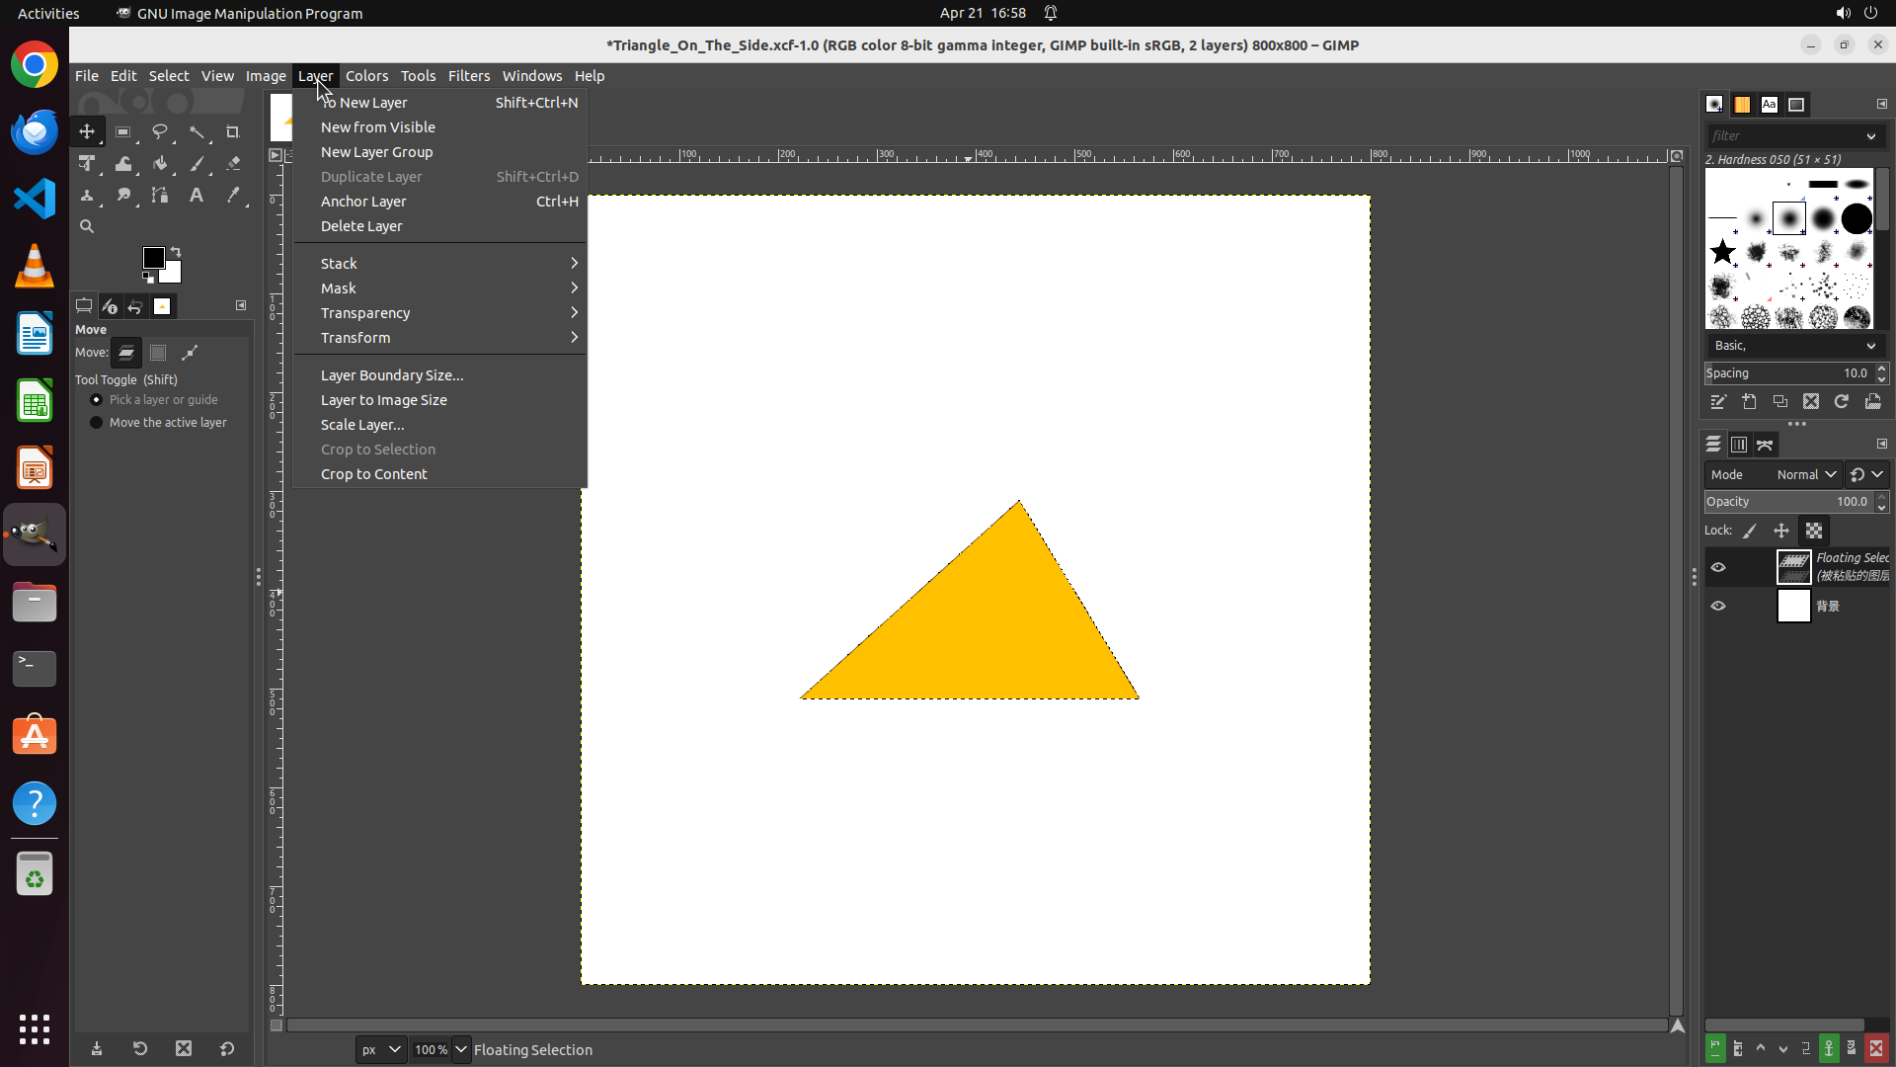Click Layer to Image Size

(x=383, y=400)
